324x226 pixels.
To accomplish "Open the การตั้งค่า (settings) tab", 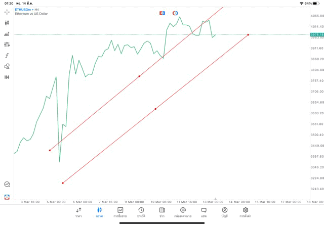I will click(246, 211).
